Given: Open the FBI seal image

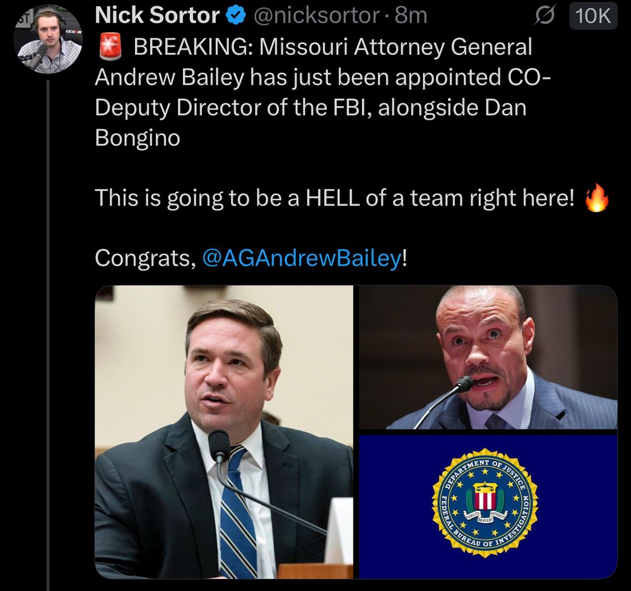Looking at the screenshot, I should (488, 507).
